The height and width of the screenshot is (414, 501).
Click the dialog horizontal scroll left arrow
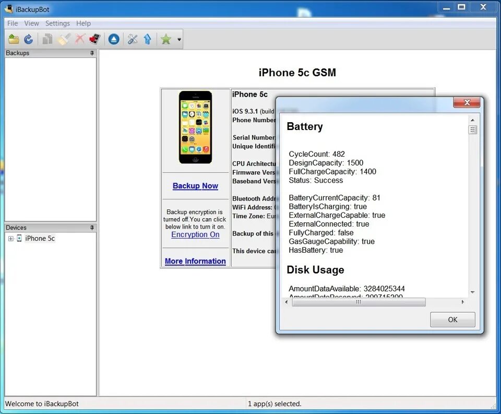[287, 302]
